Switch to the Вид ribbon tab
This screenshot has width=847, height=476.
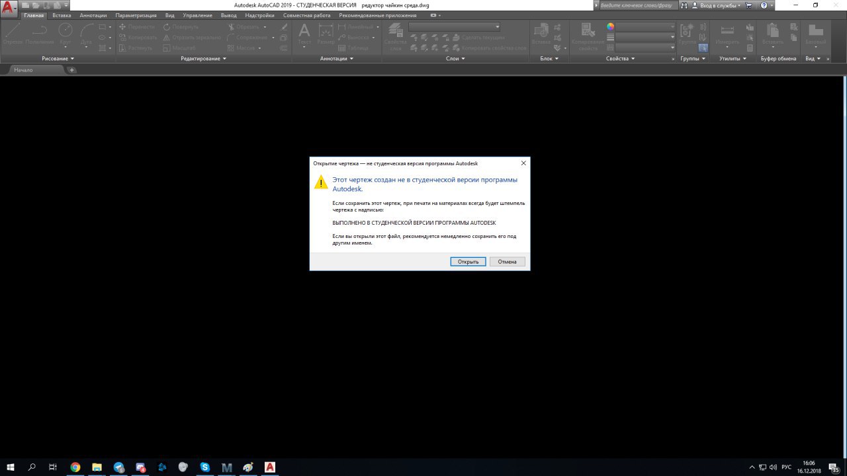pyautogui.click(x=170, y=15)
